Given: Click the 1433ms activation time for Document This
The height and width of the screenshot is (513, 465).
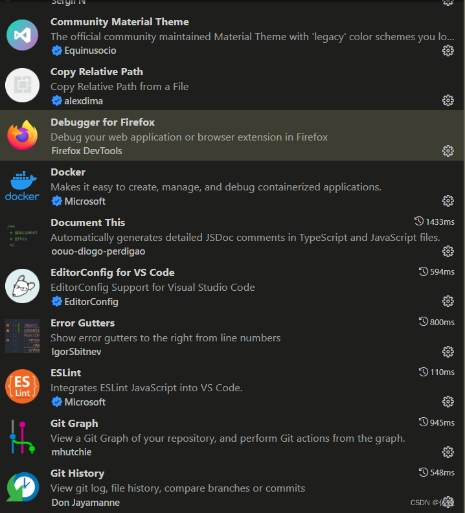Looking at the screenshot, I should (435, 222).
